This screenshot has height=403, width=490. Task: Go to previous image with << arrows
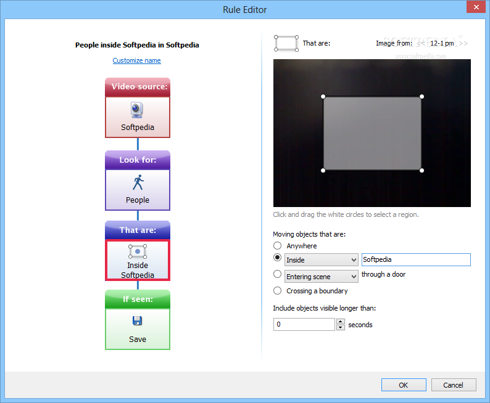point(421,43)
